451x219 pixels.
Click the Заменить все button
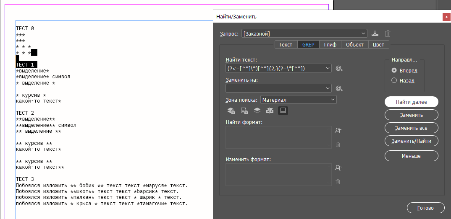[411, 128]
